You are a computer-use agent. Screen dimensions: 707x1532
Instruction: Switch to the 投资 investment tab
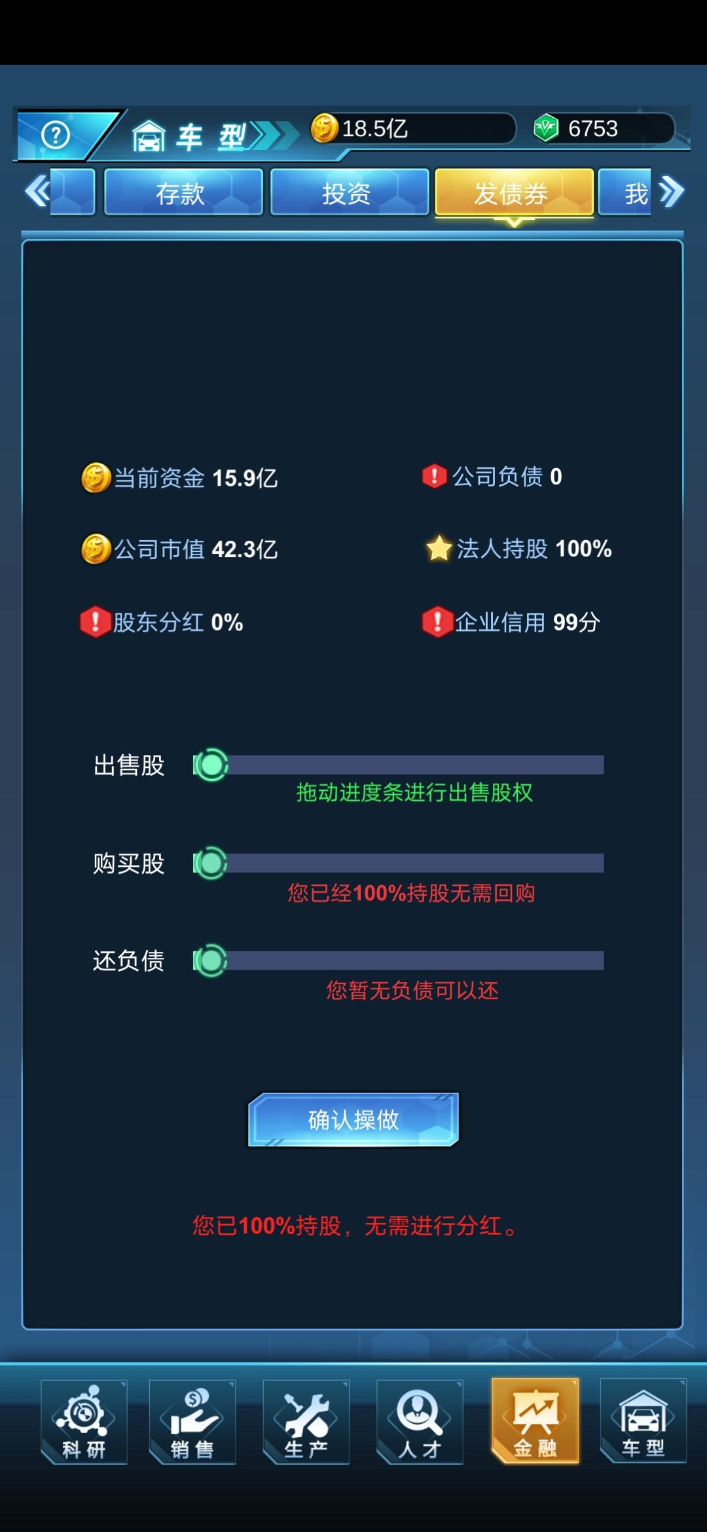click(350, 192)
